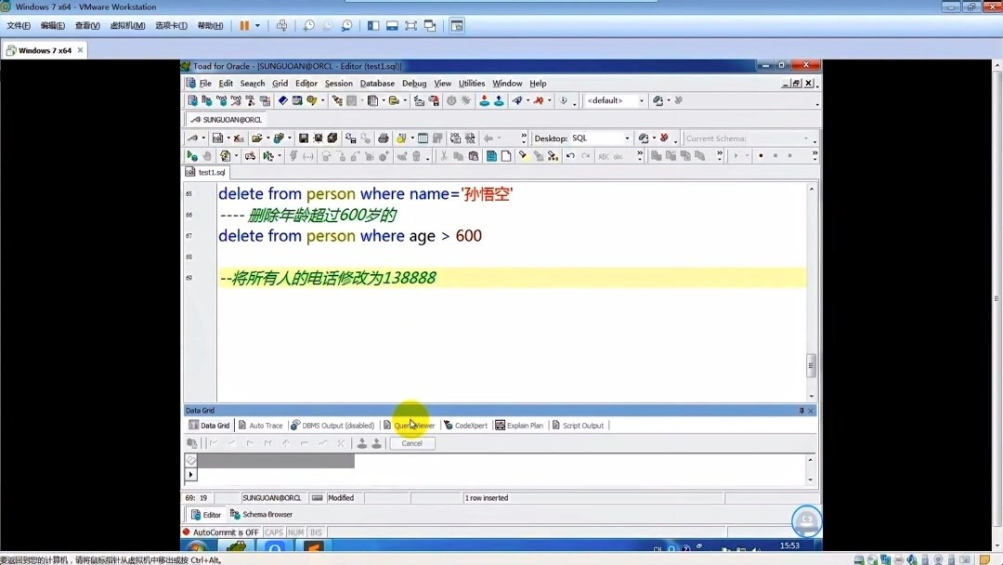Image resolution: width=1003 pixels, height=565 pixels.
Task: Cut selected SQL text with the scissors icon
Action: pyautogui.click(x=444, y=154)
